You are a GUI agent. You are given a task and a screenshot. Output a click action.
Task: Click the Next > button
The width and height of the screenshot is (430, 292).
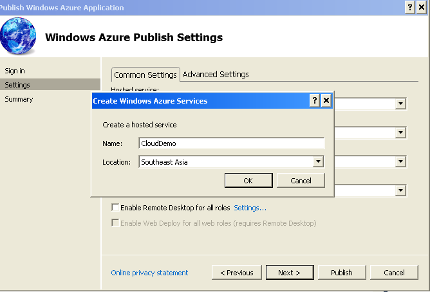click(x=290, y=273)
